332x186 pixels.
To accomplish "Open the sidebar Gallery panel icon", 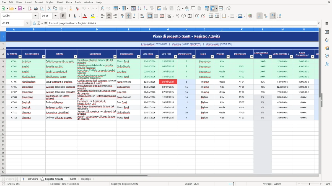I will pos(327,48).
